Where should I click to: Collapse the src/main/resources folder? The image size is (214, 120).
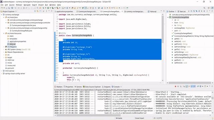pos(4,33)
